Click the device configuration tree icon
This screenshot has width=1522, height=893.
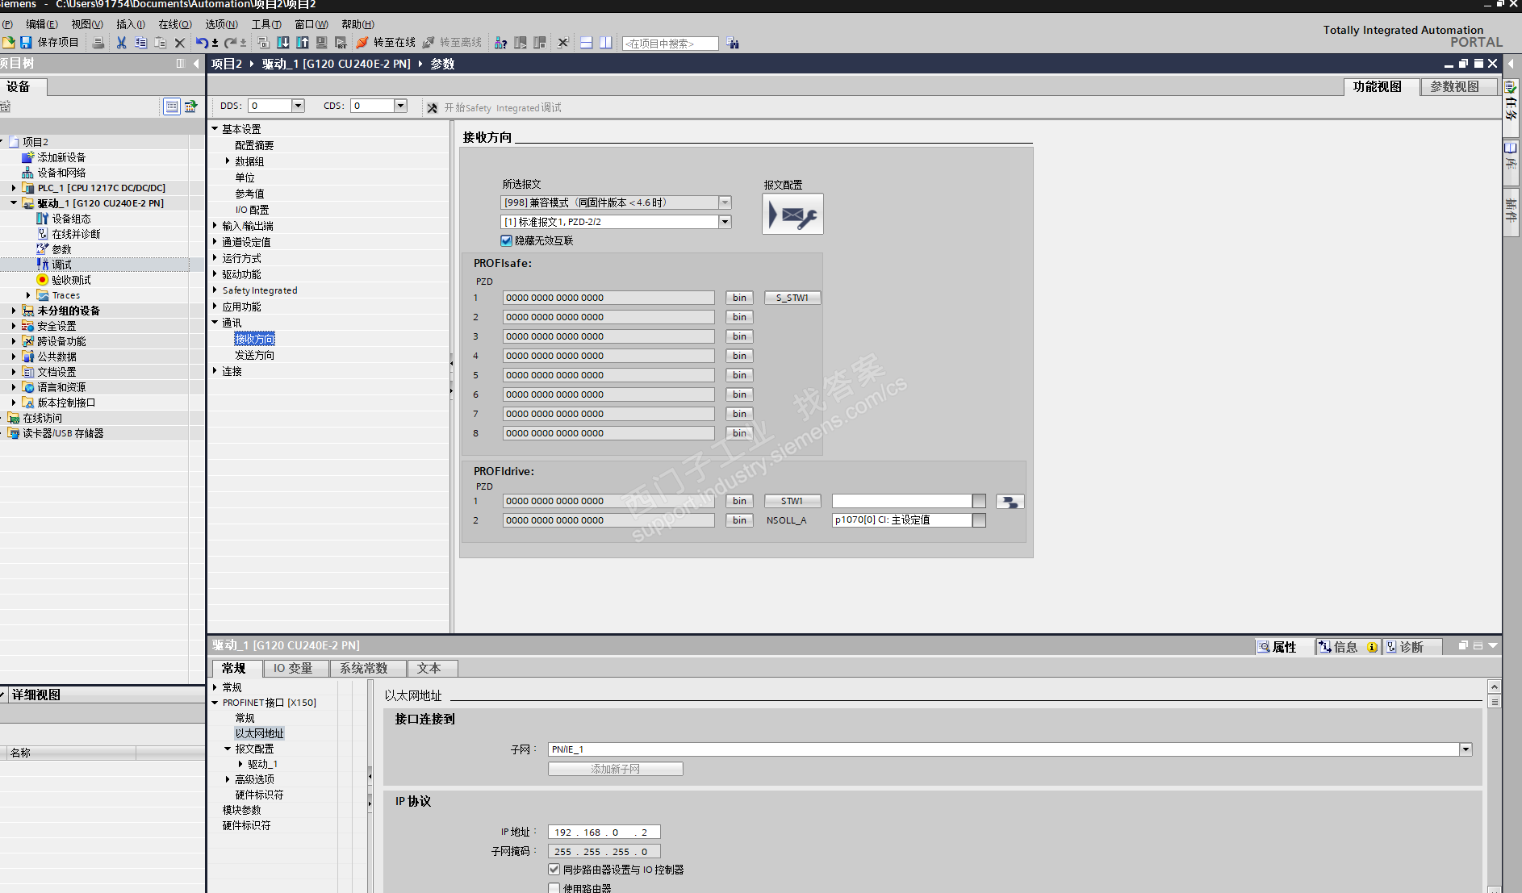42,219
